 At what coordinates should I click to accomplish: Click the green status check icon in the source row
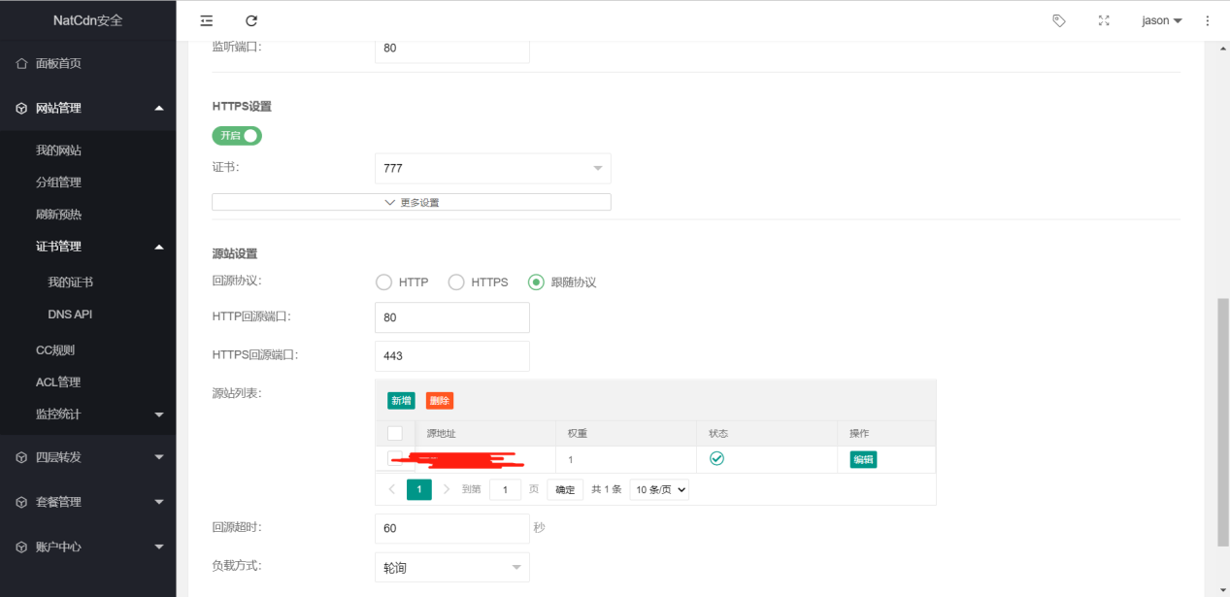pos(716,458)
